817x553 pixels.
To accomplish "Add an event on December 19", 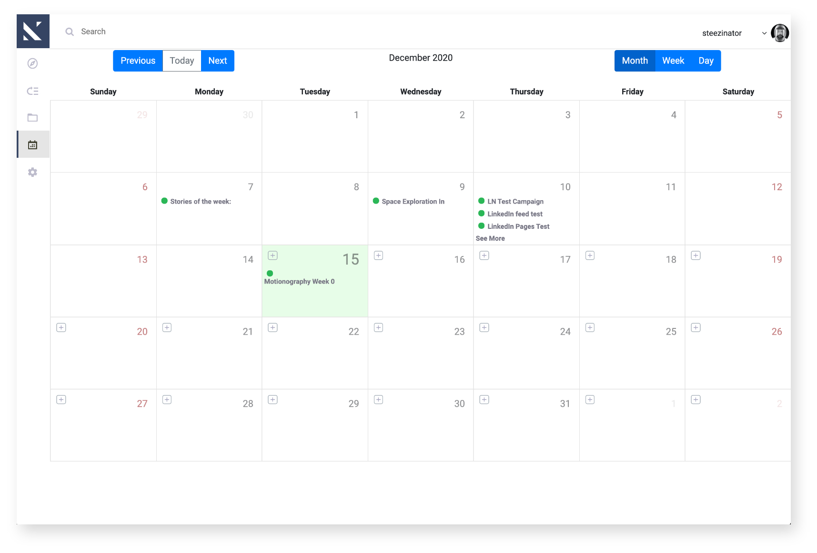I will click(x=696, y=256).
